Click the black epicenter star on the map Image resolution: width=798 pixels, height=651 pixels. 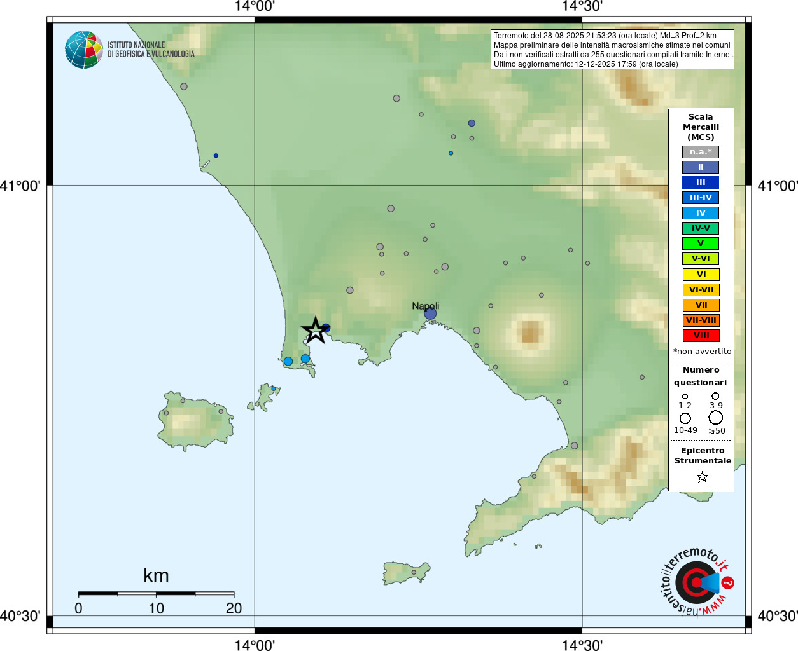(x=315, y=331)
